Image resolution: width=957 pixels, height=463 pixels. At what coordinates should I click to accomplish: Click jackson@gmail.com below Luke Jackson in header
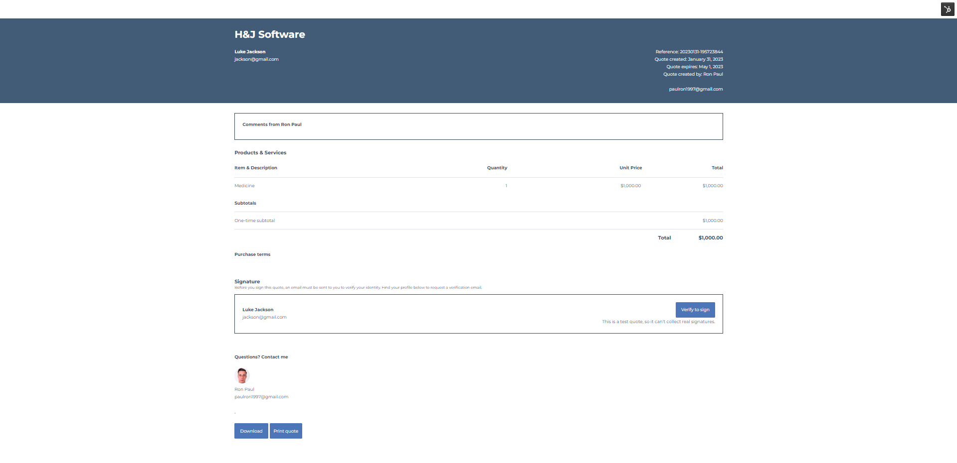tap(256, 59)
